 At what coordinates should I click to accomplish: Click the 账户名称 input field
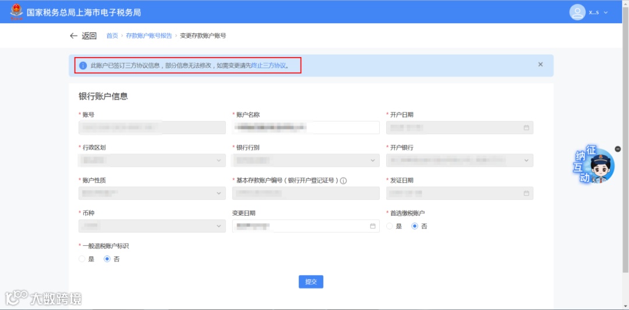pos(306,128)
